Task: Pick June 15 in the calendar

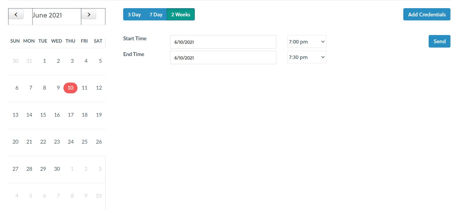Action: point(43,115)
